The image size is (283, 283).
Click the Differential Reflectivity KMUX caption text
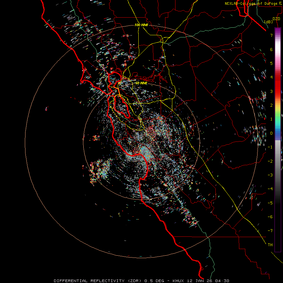pos(141,281)
